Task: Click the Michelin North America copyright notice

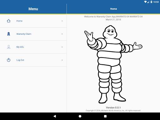Action: (113, 111)
